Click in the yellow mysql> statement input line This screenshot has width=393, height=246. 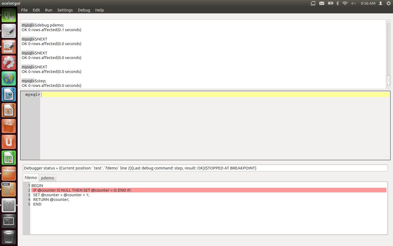point(215,95)
